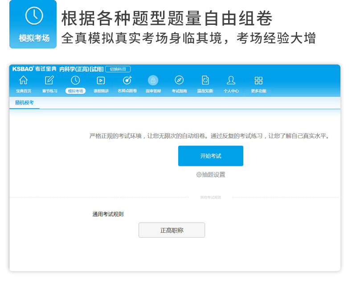The width and height of the screenshot is (352, 297).
Task: Start exam with 开始考试 button
Action: [x=211, y=156]
